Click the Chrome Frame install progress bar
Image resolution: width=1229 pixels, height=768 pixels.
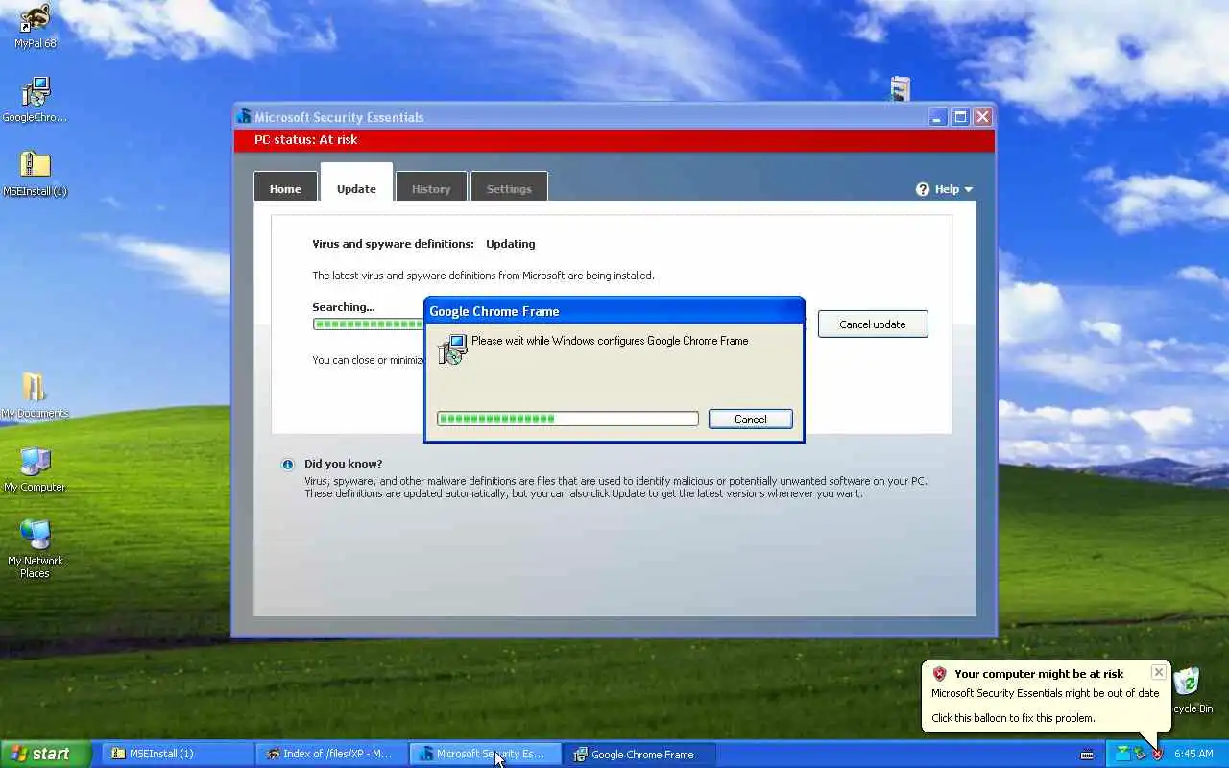[567, 419]
